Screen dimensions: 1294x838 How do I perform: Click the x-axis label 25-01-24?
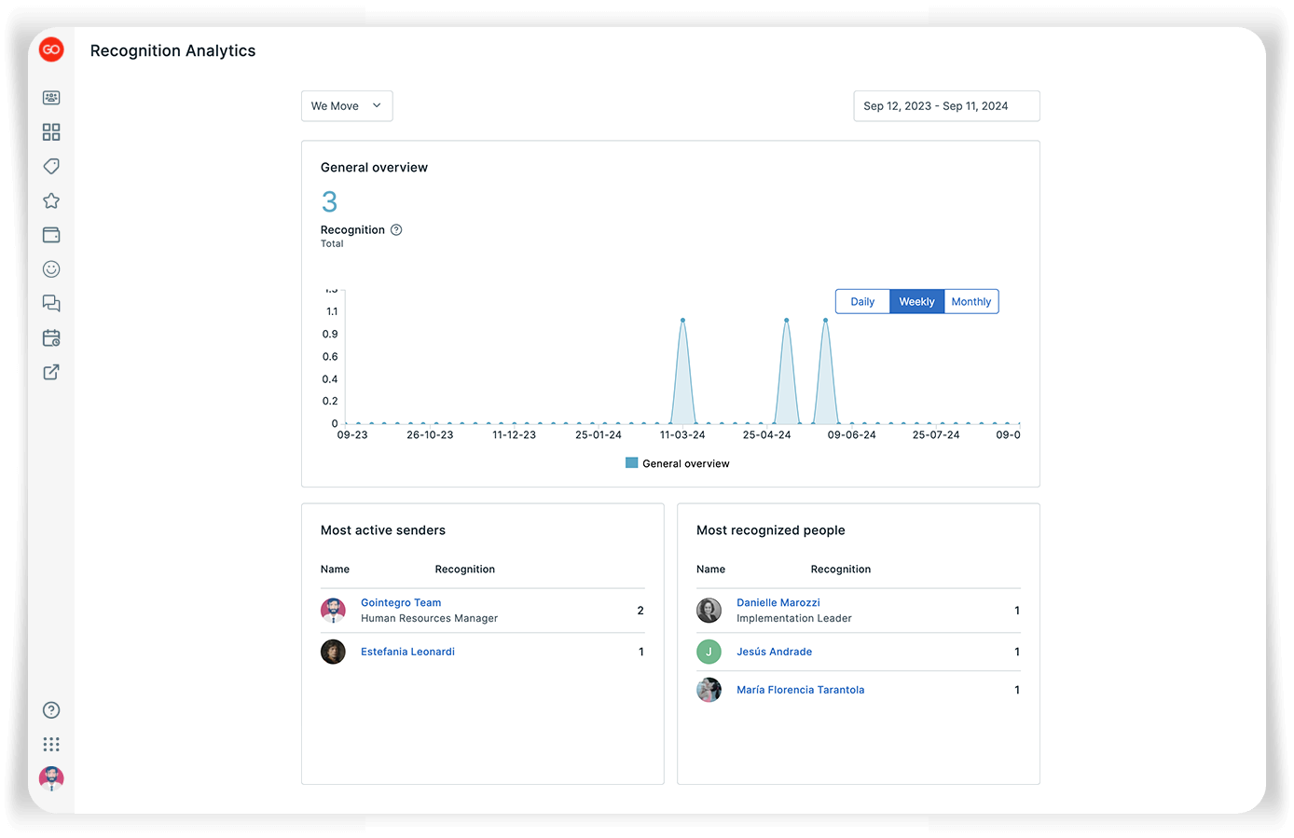[x=599, y=435]
